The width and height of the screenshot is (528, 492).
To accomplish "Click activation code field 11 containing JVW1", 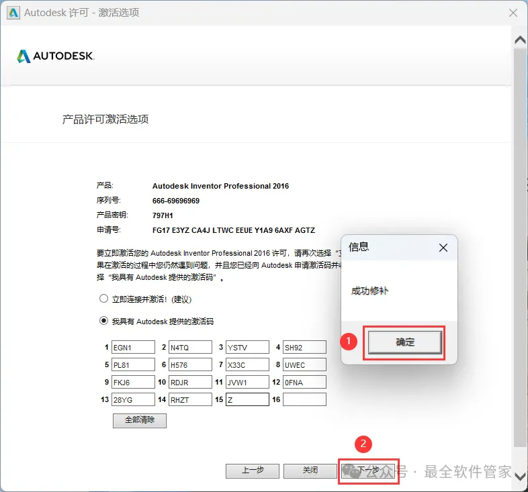I will pyautogui.click(x=247, y=383).
